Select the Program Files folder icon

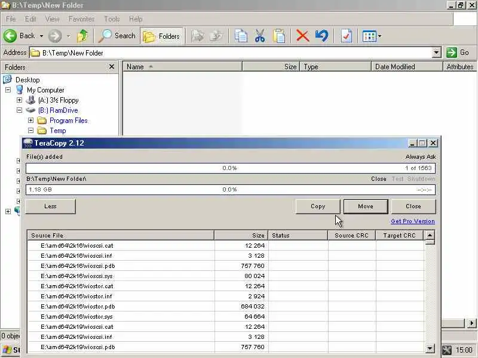42,121
